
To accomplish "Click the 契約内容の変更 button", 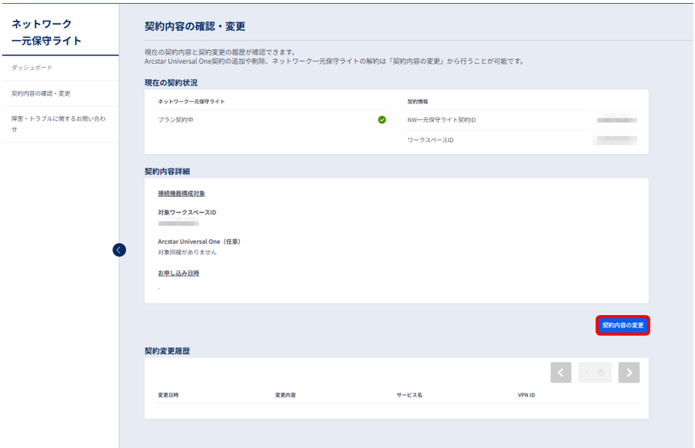I will coord(623,325).
